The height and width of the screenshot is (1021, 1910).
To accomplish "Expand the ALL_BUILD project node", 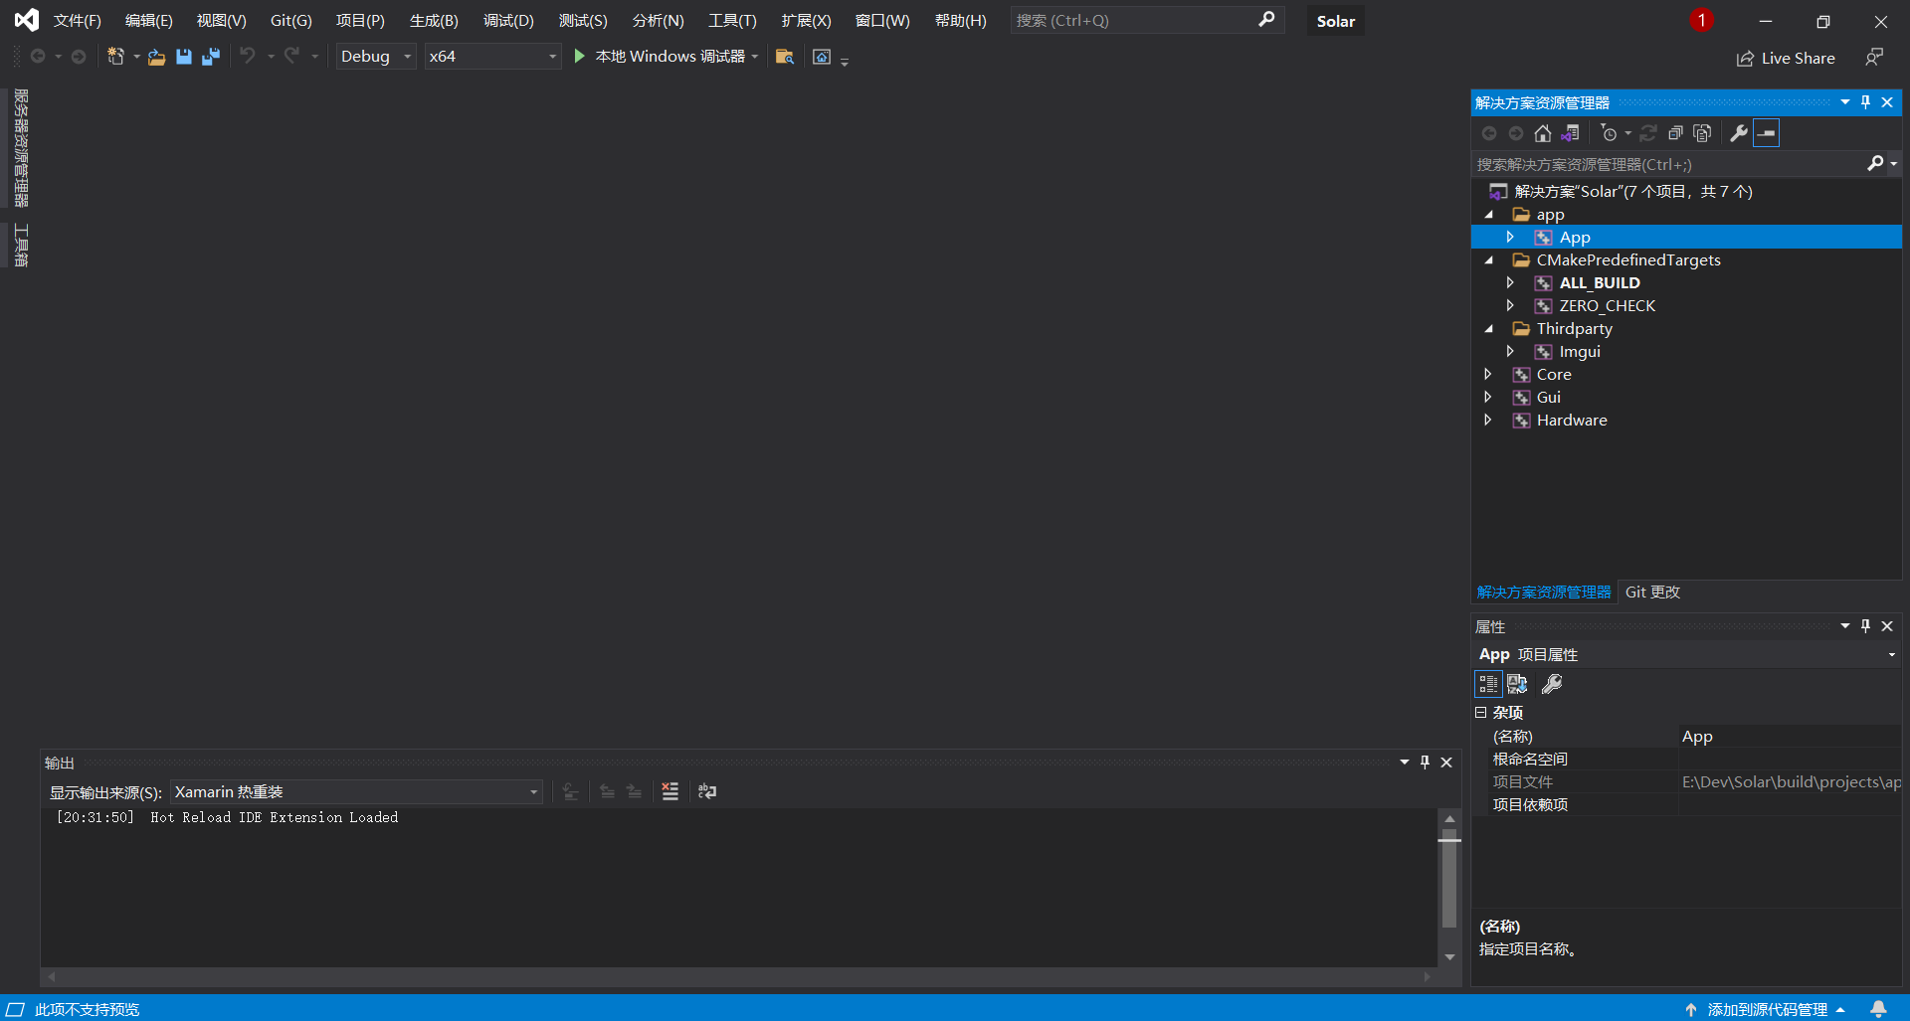I will 1510,283.
